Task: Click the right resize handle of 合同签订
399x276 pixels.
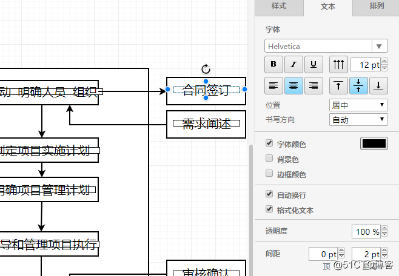Action: pos(244,90)
